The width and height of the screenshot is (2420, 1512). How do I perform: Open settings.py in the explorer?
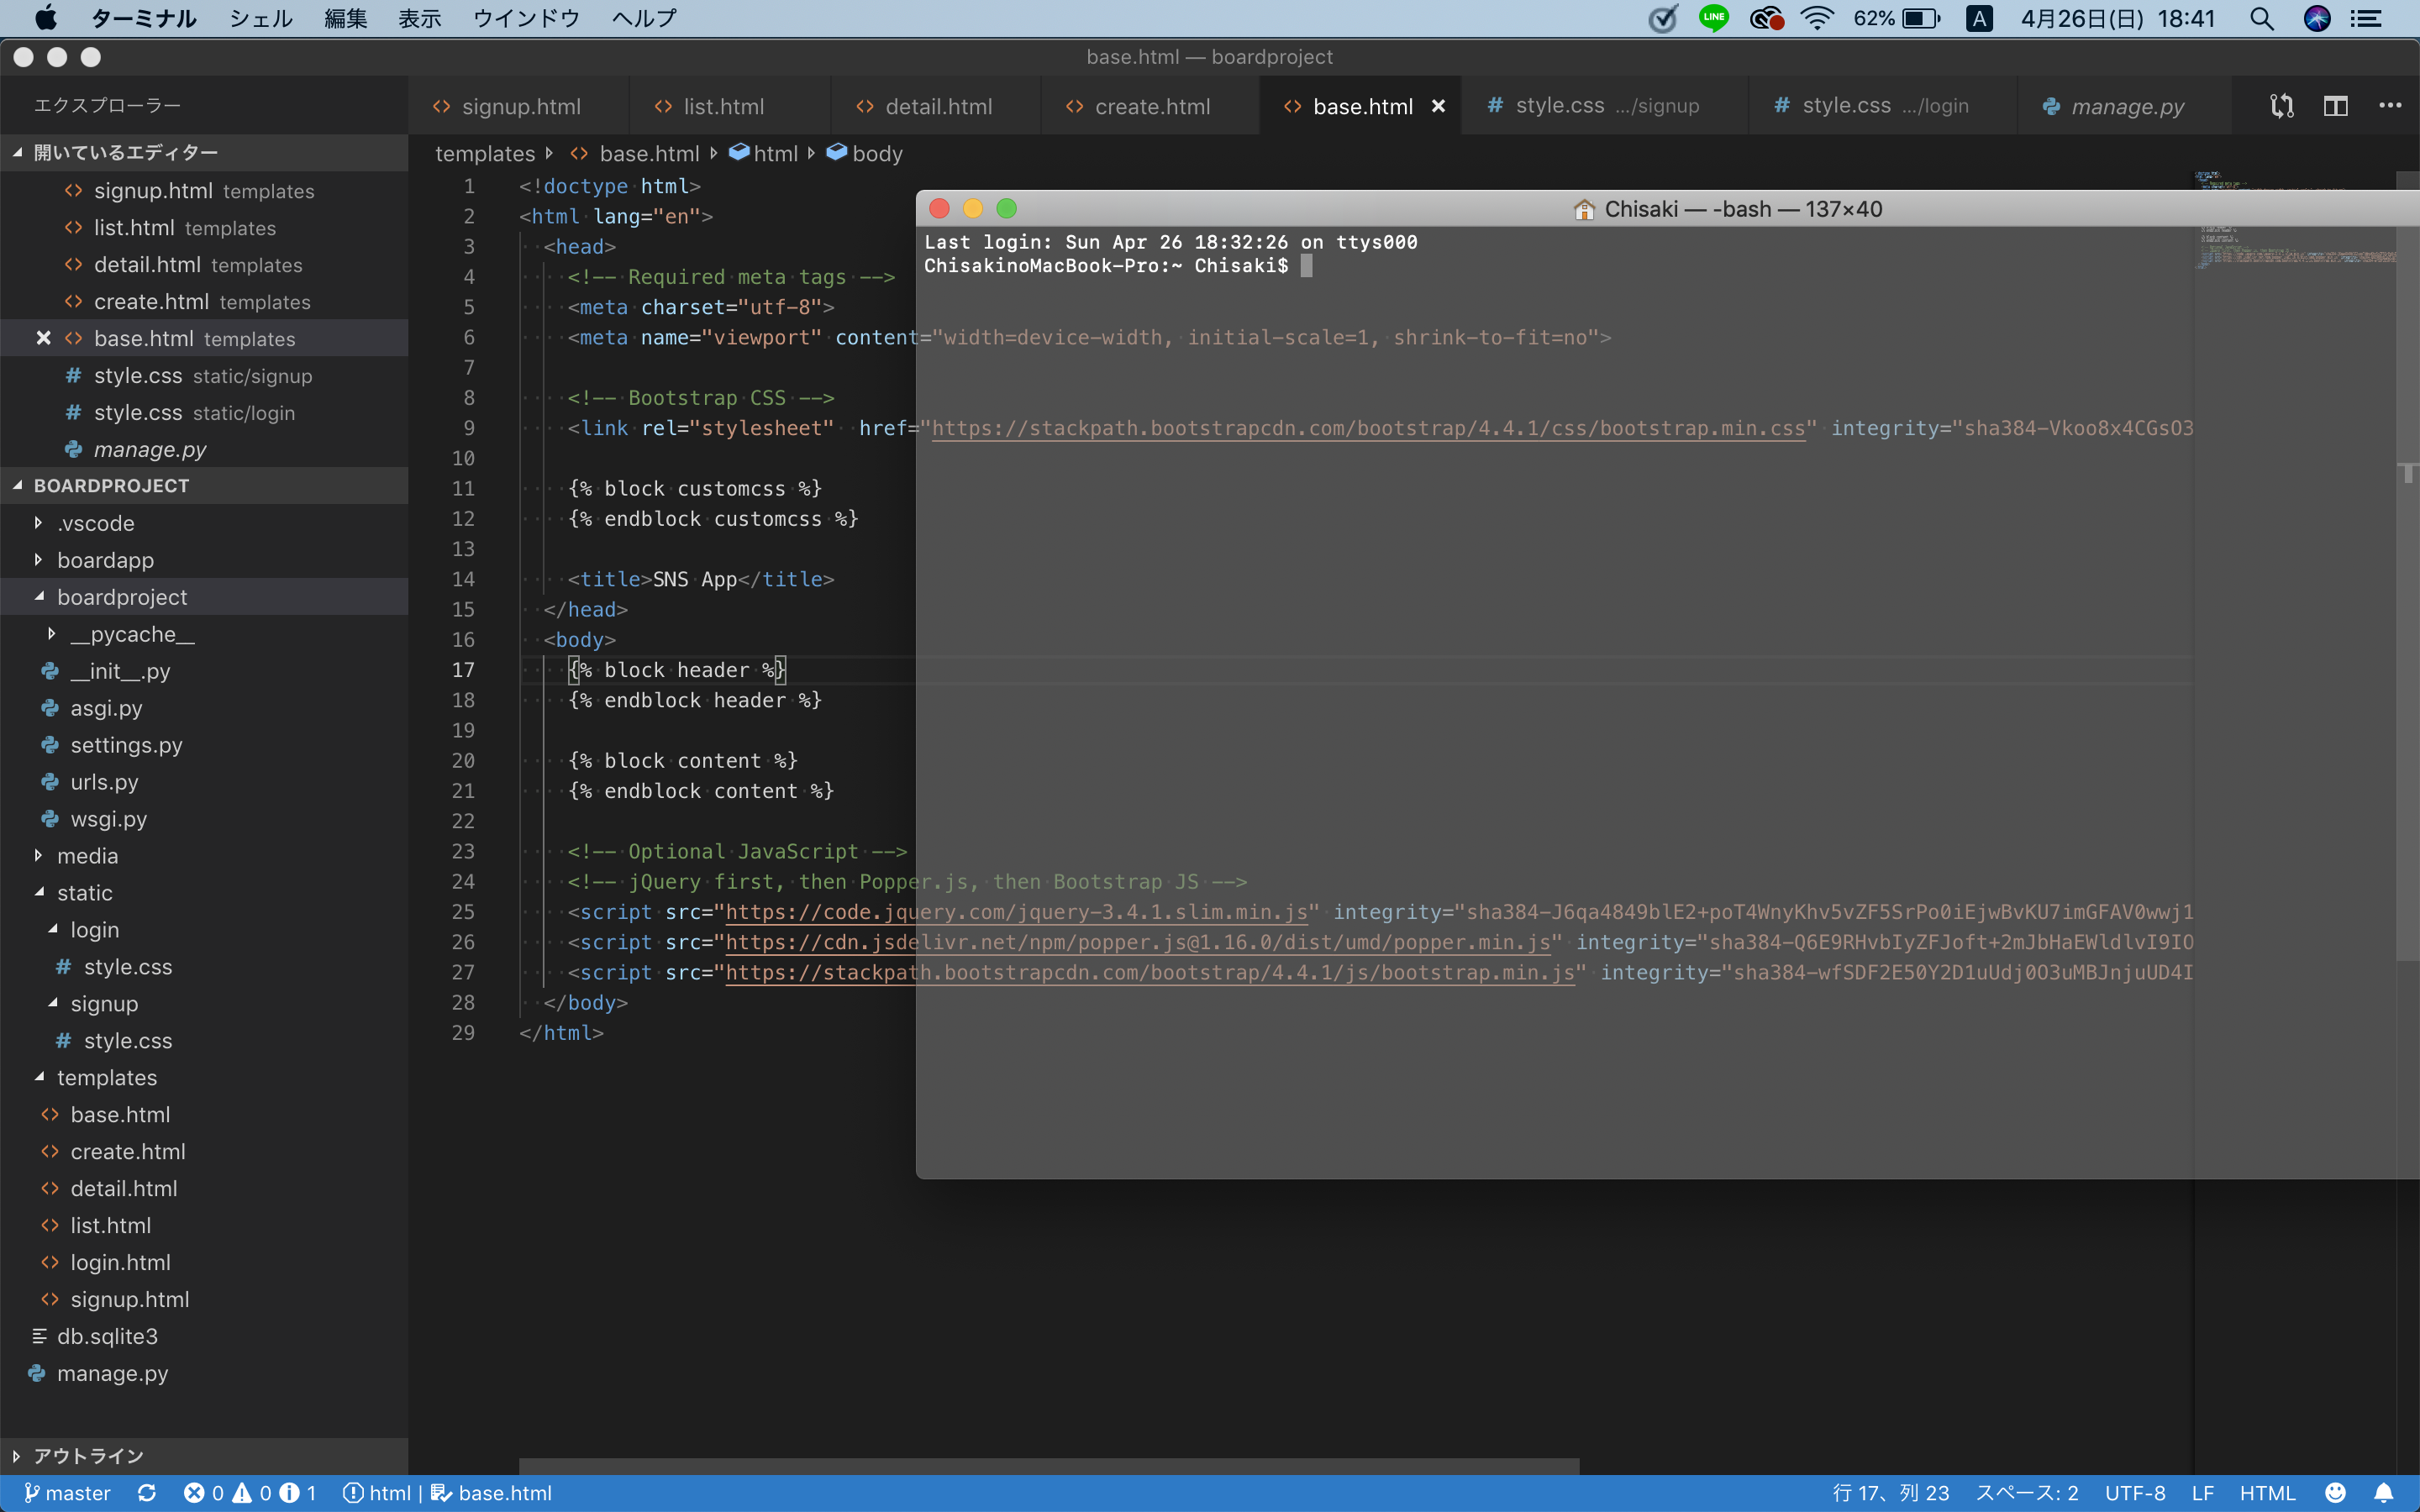(126, 745)
